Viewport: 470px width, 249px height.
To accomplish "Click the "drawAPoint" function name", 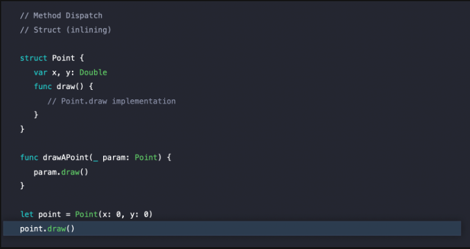I will click(x=65, y=157).
